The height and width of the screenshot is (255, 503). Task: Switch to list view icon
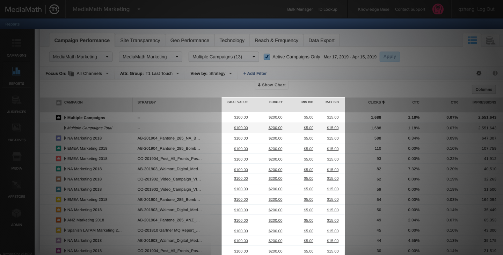click(x=472, y=41)
